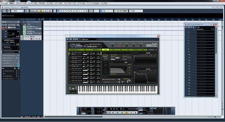
Task: Switch to the CONTROL tab in the M1
Action: point(136,50)
